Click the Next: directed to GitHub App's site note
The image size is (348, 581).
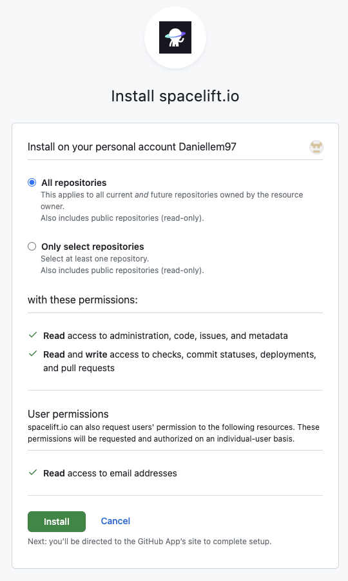coord(150,542)
